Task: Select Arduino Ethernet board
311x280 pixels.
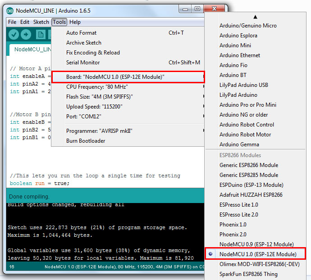Action: point(256,55)
